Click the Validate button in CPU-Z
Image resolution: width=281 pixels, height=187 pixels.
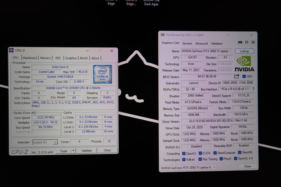tap(87, 151)
